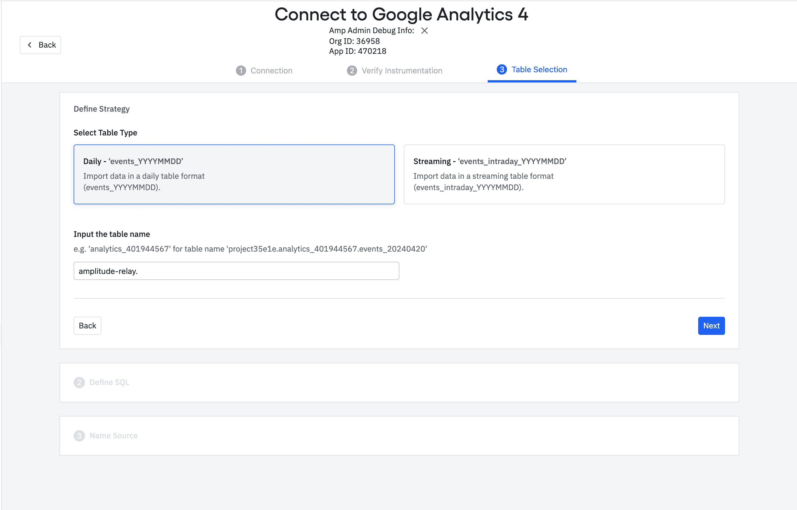This screenshot has height=510, width=797.
Task: Expand the Name Source section
Action: [114, 436]
